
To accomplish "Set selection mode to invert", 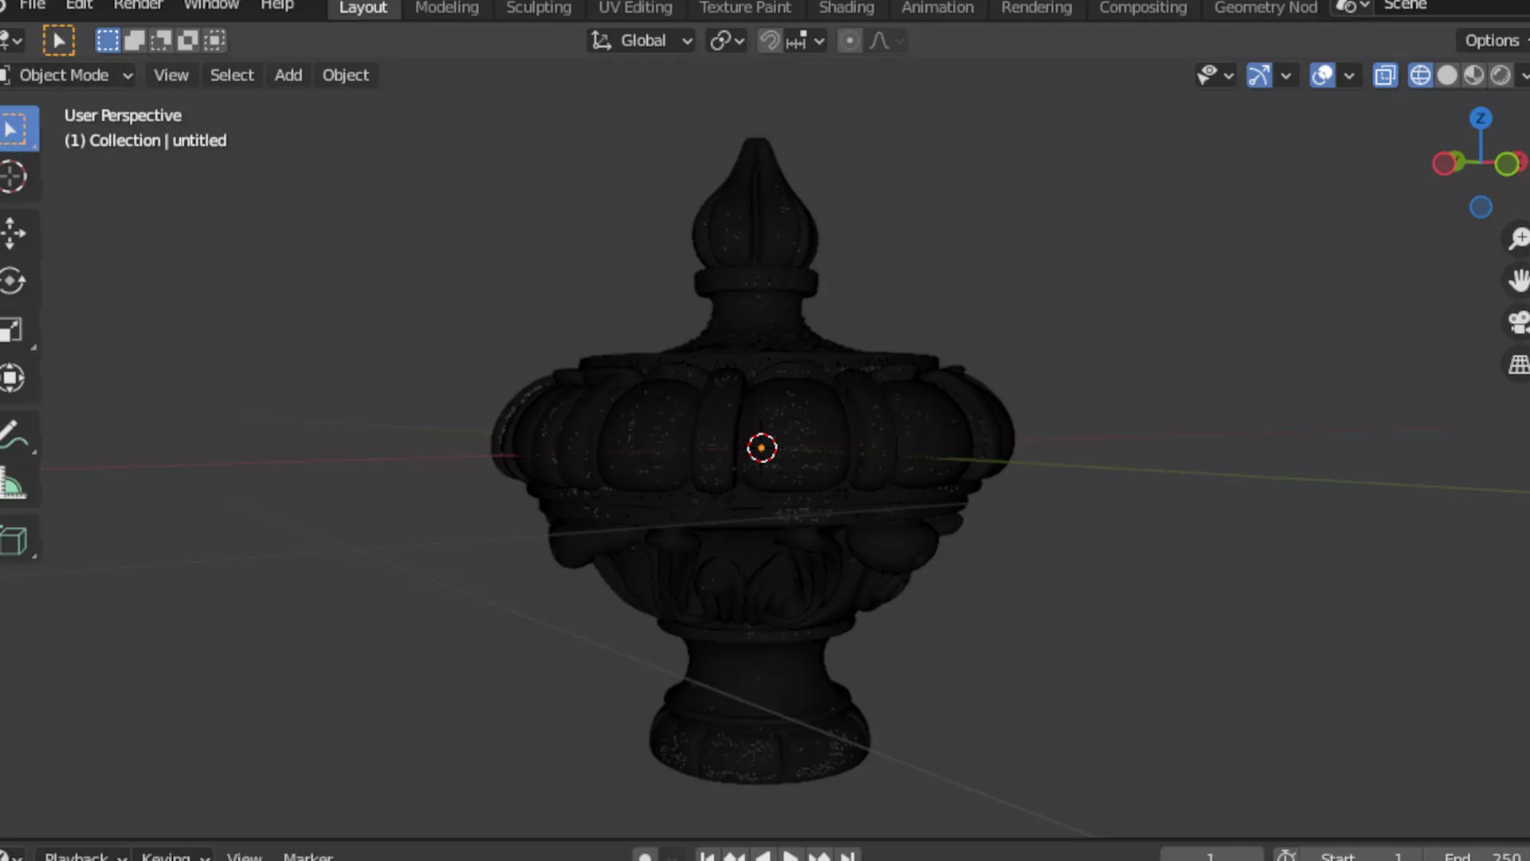I will pos(187,41).
